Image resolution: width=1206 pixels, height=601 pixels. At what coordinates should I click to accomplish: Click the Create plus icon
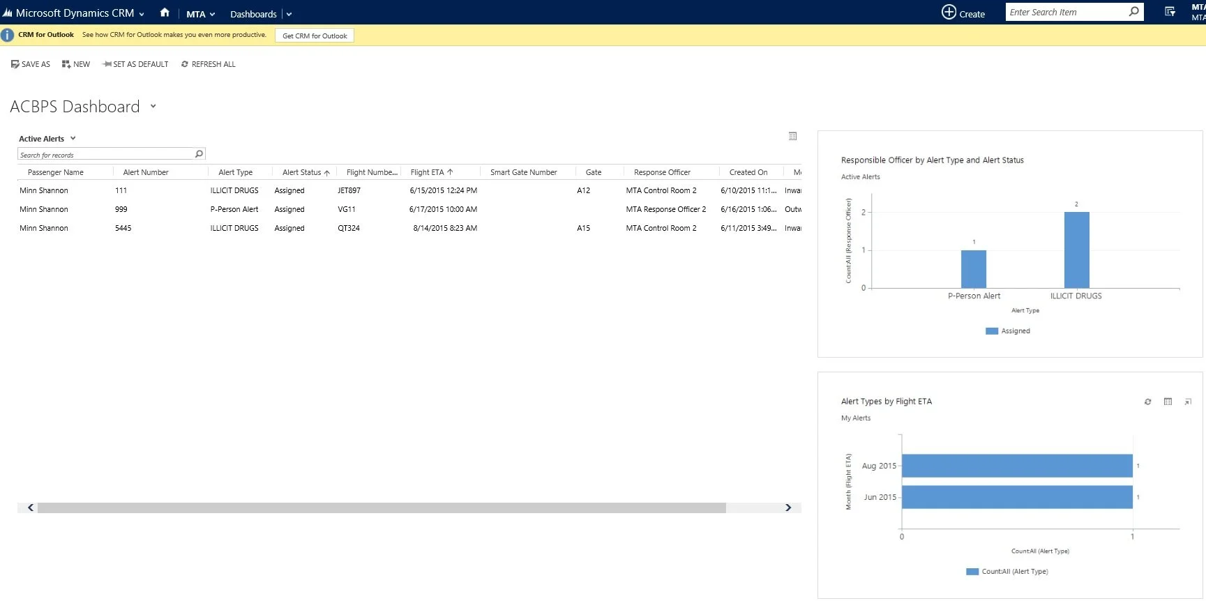pyautogui.click(x=949, y=12)
